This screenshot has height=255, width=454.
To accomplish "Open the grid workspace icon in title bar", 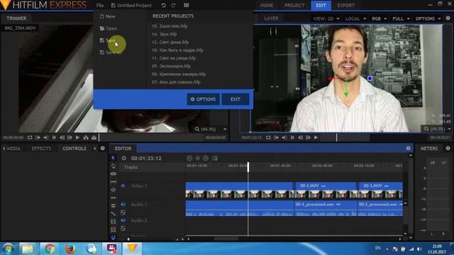I will coord(186,5).
